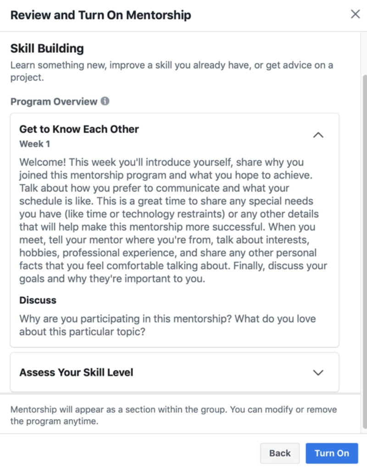Expand the Assess Your Skill Level chevron
367x470 pixels.
click(318, 372)
